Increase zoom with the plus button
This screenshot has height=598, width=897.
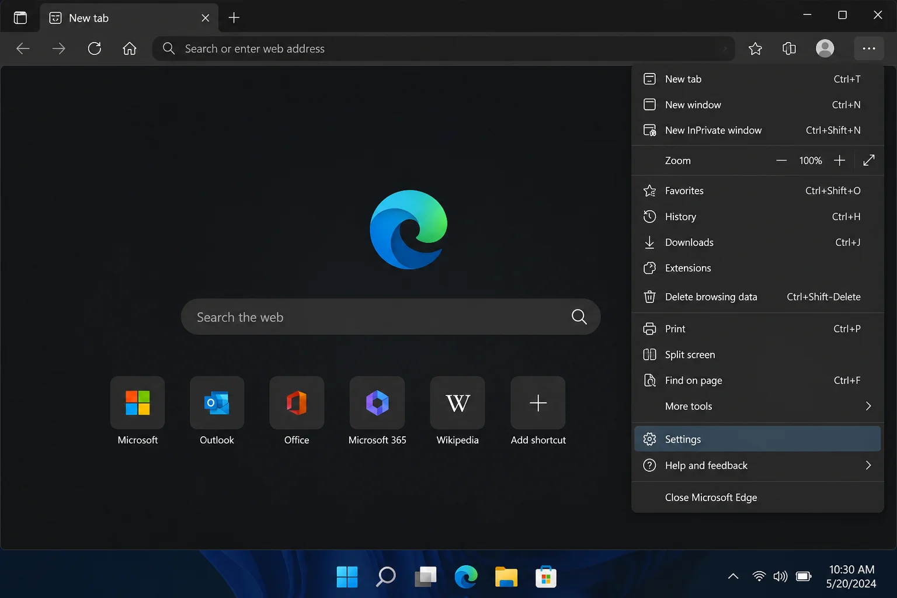point(839,161)
